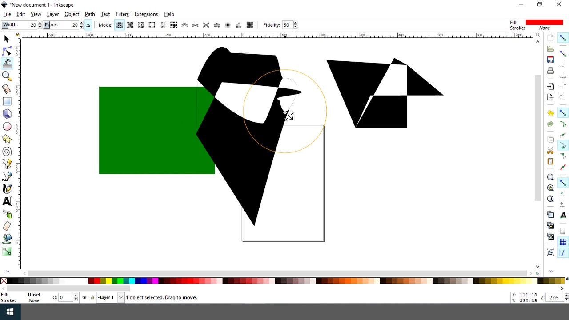The width and height of the screenshot is (569, 320).
Task: Select the 3D Box tool
Action: pos(7,114)
